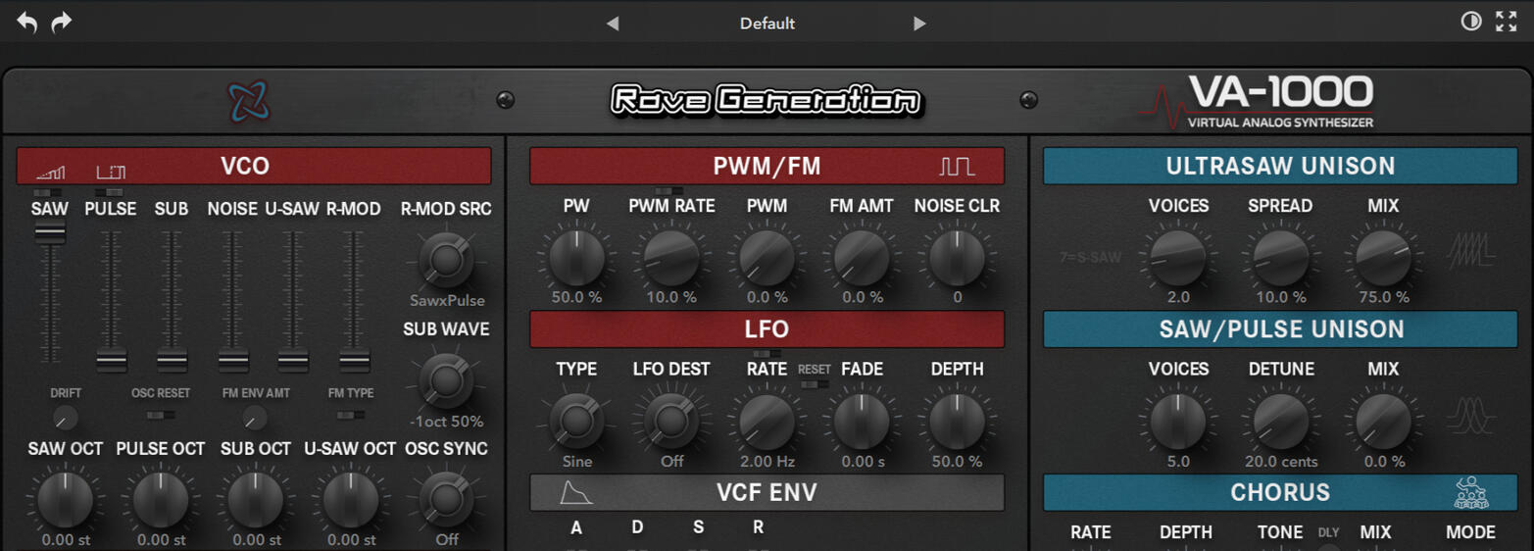Image resolution: width=1534 pixels, height=551 pixels.
Task: Click the blue-red swirl logo icon
Action: (248, 101)
